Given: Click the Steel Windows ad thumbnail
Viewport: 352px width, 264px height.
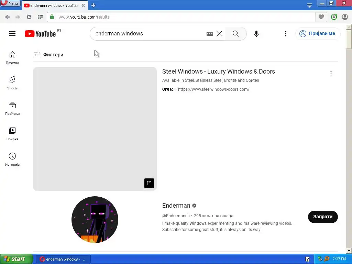Looking at the screenshot, I should (95, 129).
